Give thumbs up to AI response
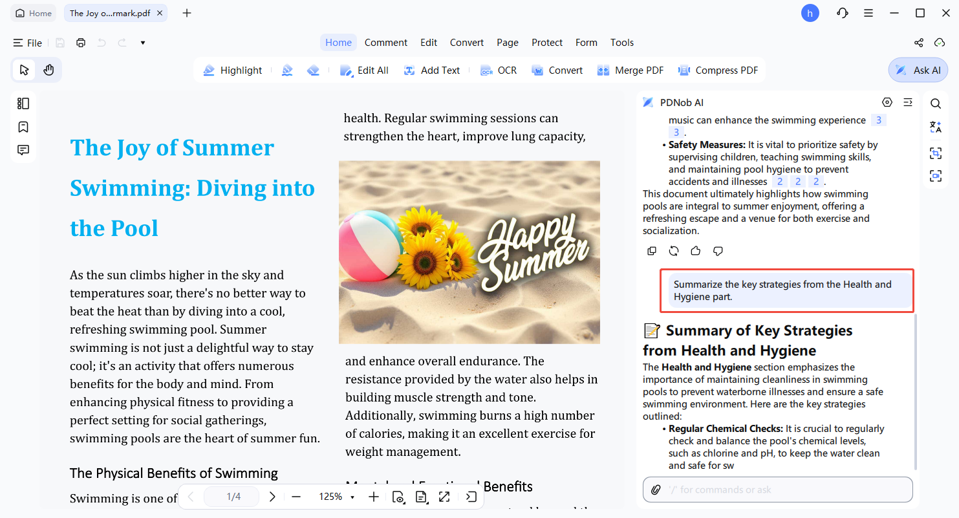Image resolution: width=959 pixels, height=518 pixels. click(696, 251)
